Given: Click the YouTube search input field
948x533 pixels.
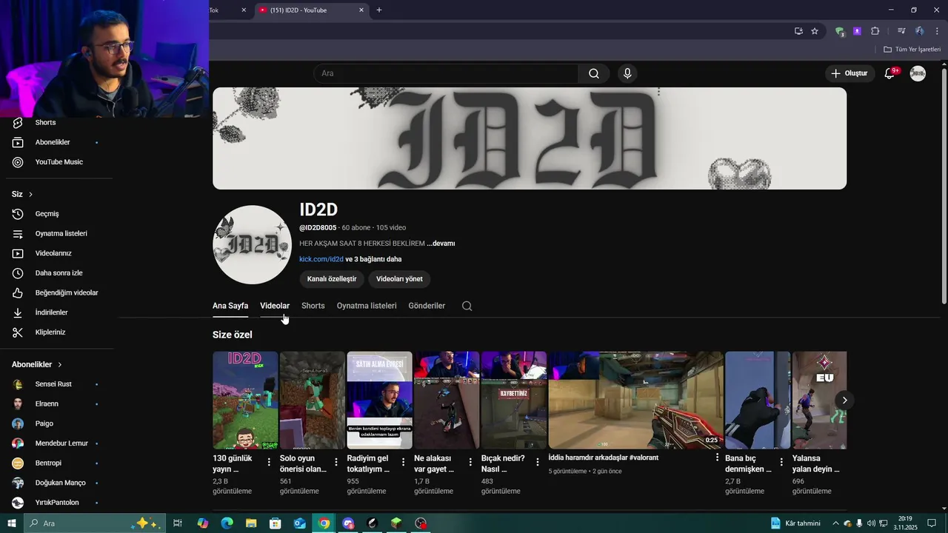Looking at the screenshot, I should pos(447,73).
